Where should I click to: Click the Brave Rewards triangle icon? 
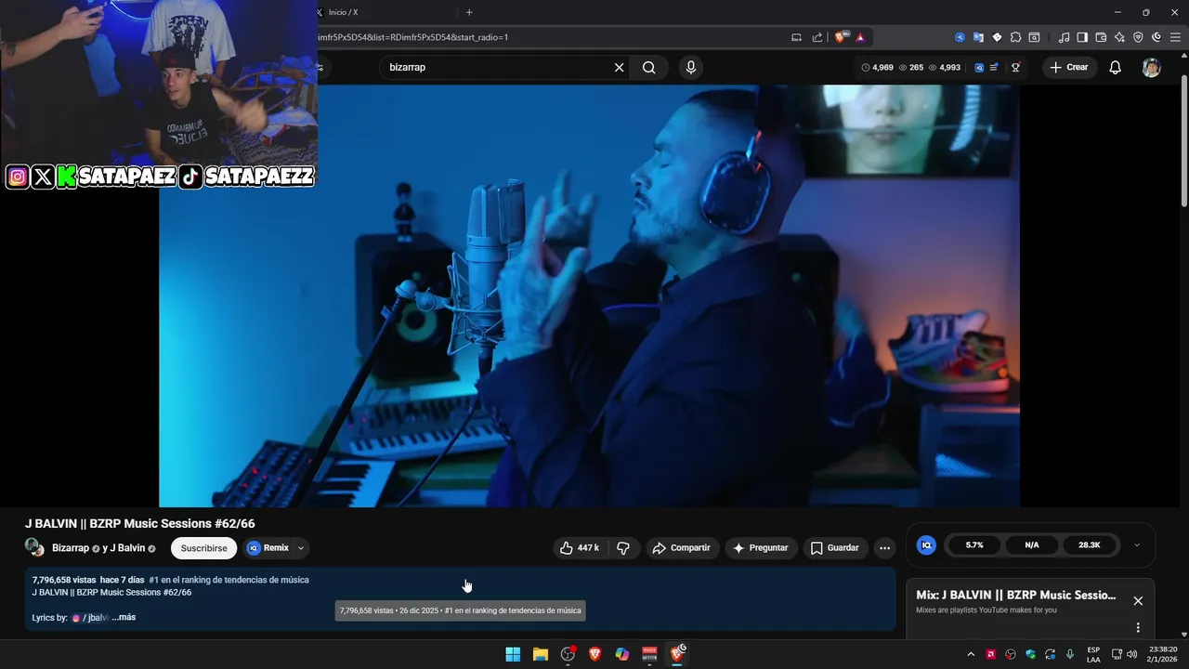coord(860,37)
